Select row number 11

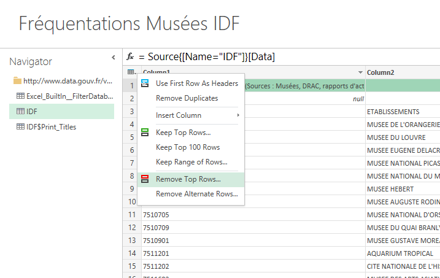point(131,215)
